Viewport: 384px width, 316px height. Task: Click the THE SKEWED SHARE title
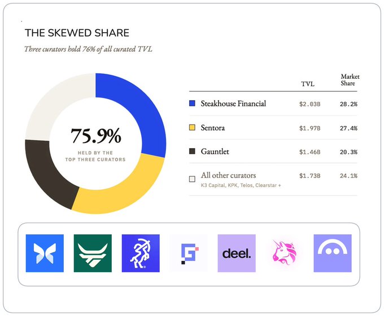(77, 33)
